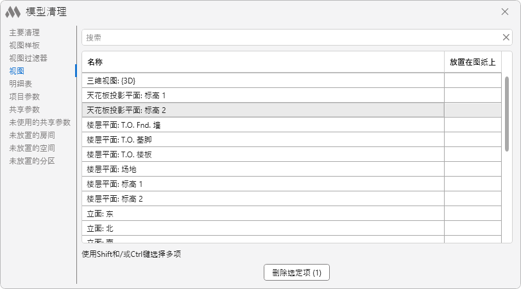This screenshot has width=521, height=289.
Task: Clear the search field with X icon
Action: click(506, 37)
